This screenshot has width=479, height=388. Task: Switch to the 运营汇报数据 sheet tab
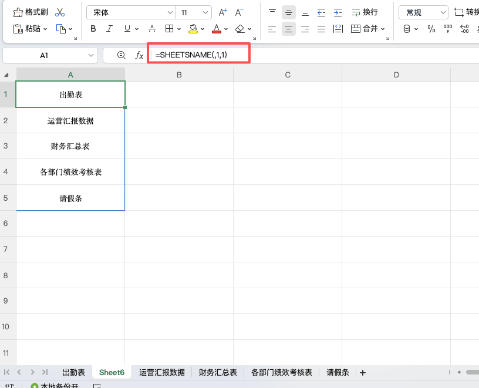pyautogui.click(x=162, y=372)
